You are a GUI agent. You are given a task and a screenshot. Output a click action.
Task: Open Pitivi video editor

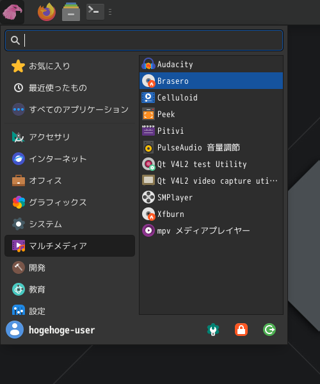point(211,131)
